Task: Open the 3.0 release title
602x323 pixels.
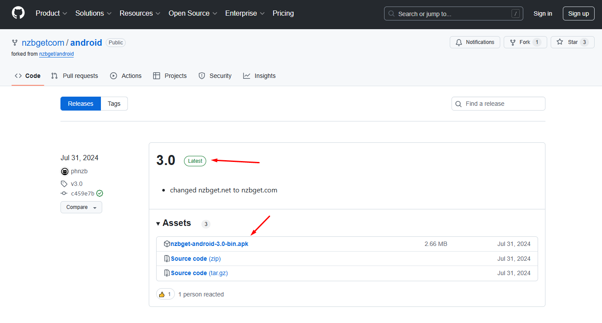Action: 166,161
